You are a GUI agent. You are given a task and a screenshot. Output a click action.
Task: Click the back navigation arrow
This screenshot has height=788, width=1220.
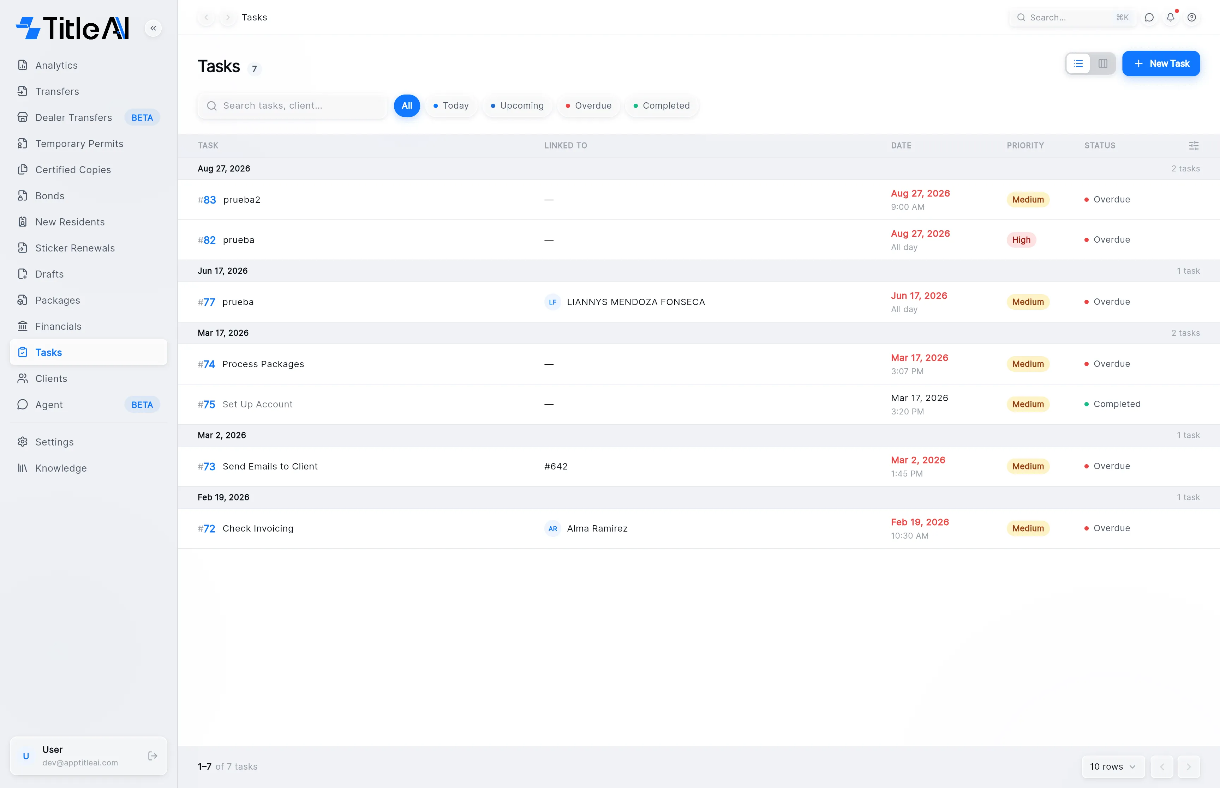(x=206, y=17)
